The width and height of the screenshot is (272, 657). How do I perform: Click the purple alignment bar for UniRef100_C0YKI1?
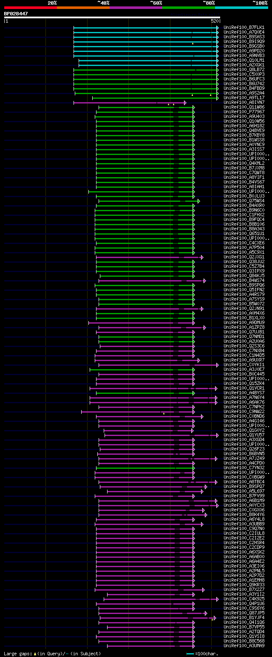tap(159, 365)
